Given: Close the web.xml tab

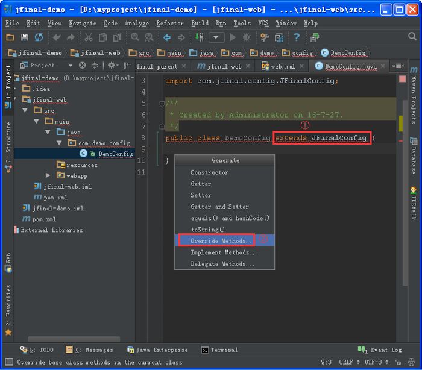Looking at the screenshot, I should [301, 66].
